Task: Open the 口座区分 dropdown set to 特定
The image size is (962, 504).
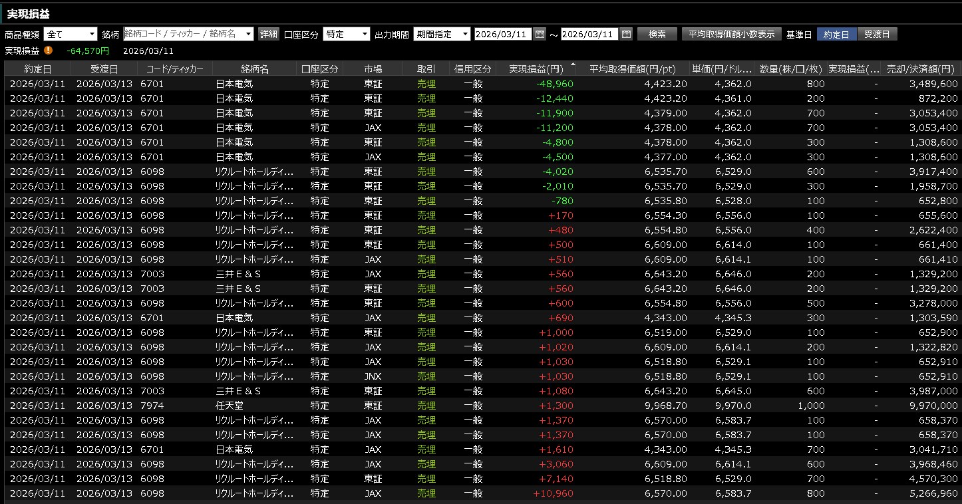Action: (x=347, y=34)
